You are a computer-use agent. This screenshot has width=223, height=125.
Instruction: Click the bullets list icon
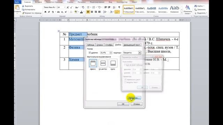click(x=88, y=7)
